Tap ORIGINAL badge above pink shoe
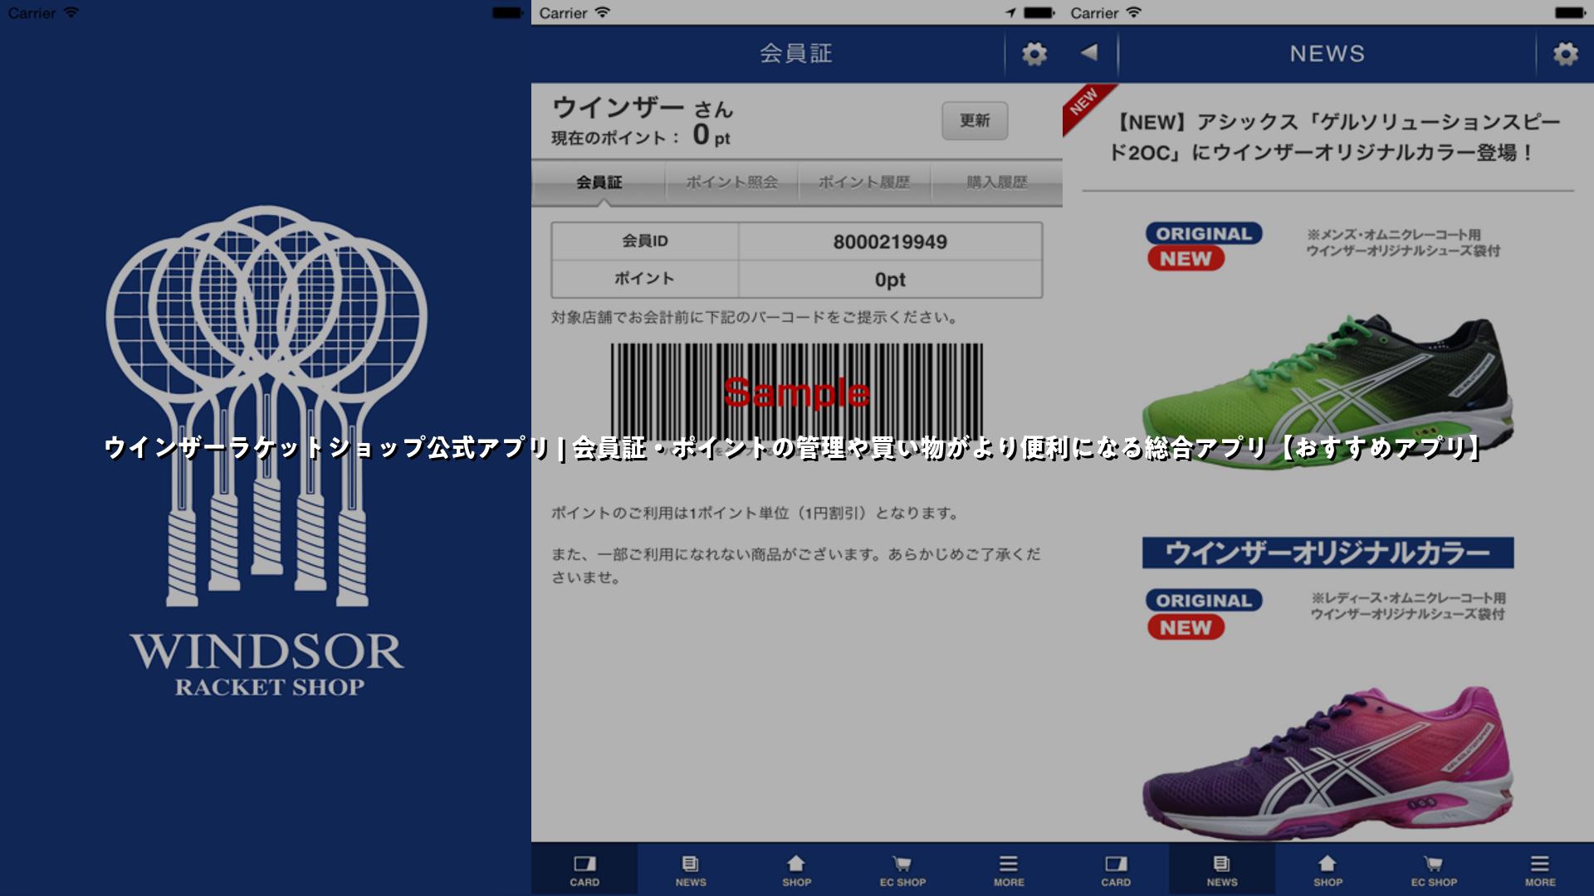 (1204, 601)
